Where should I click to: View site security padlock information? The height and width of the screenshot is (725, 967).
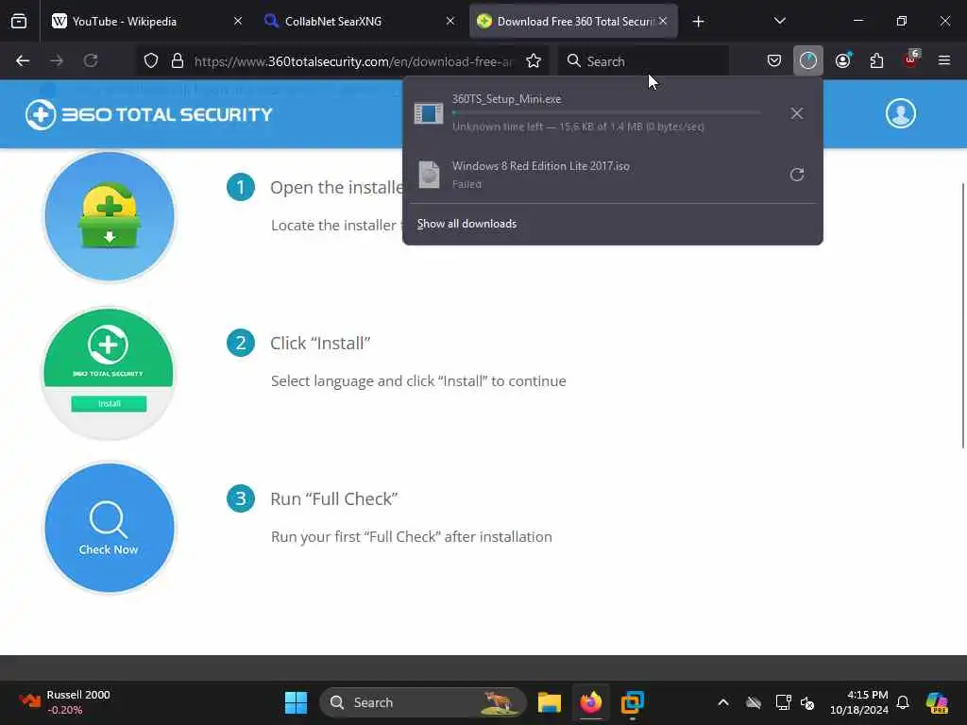click(178, 61)
